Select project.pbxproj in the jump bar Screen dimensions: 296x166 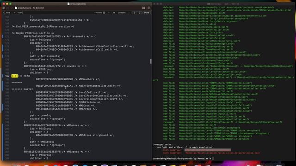point(23,8)
